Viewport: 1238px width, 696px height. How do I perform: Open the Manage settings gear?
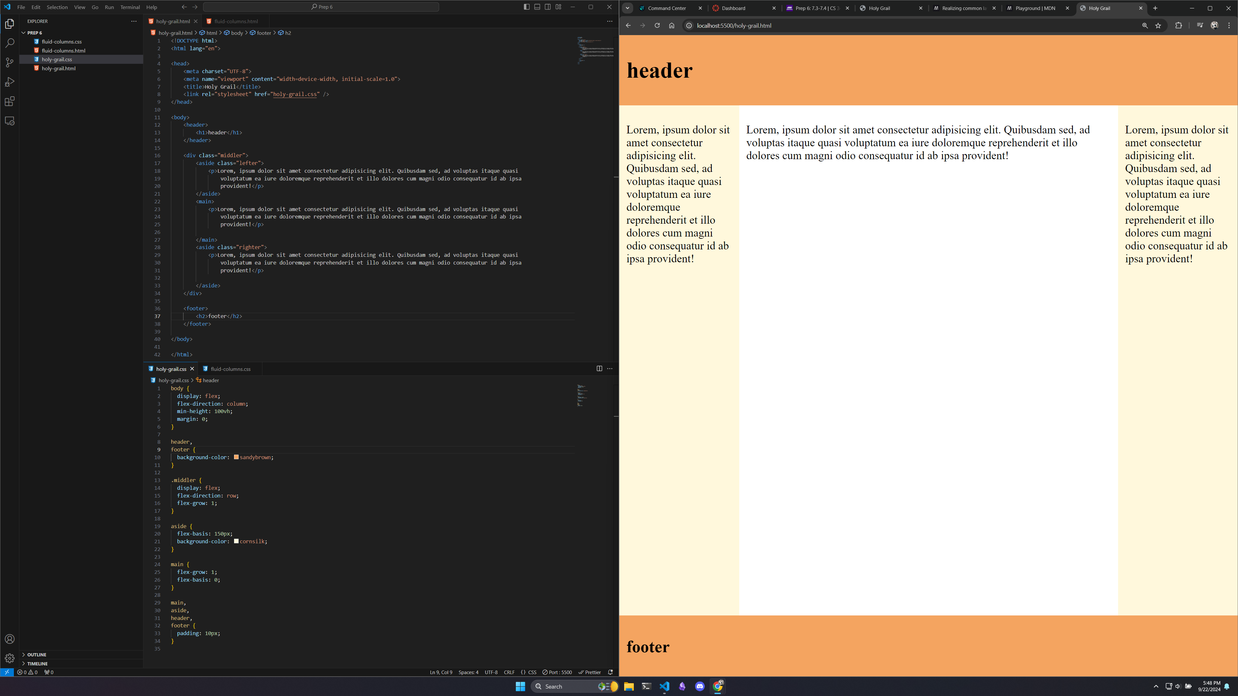(10, 658)
